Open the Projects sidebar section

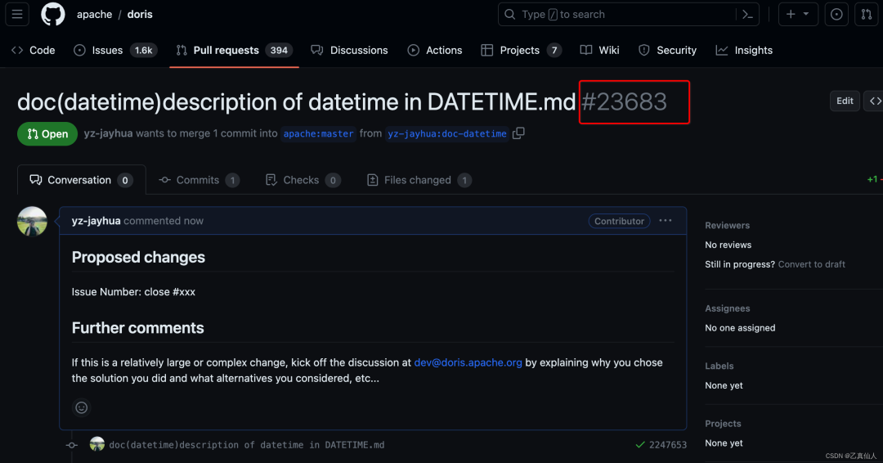[x=723, y=424]
